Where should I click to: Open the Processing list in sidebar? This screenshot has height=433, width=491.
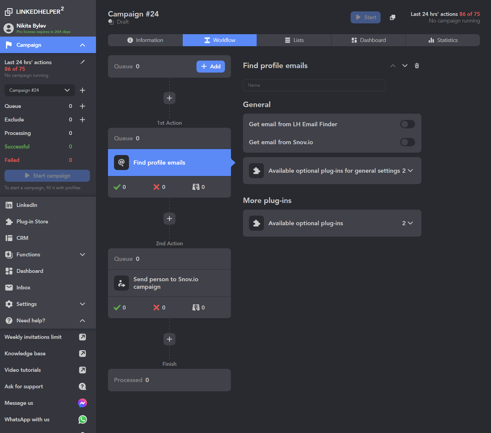coord(18,133)
